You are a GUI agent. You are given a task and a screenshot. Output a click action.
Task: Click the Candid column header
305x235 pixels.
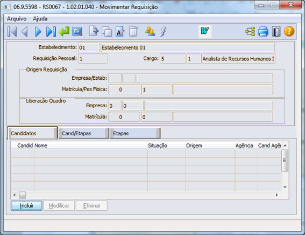[23, 146]
